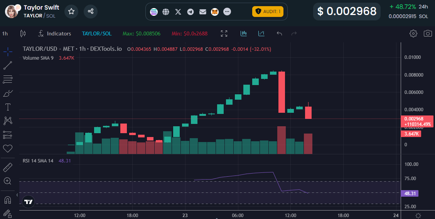Open time axis settings gear

(x=418, y=216)
